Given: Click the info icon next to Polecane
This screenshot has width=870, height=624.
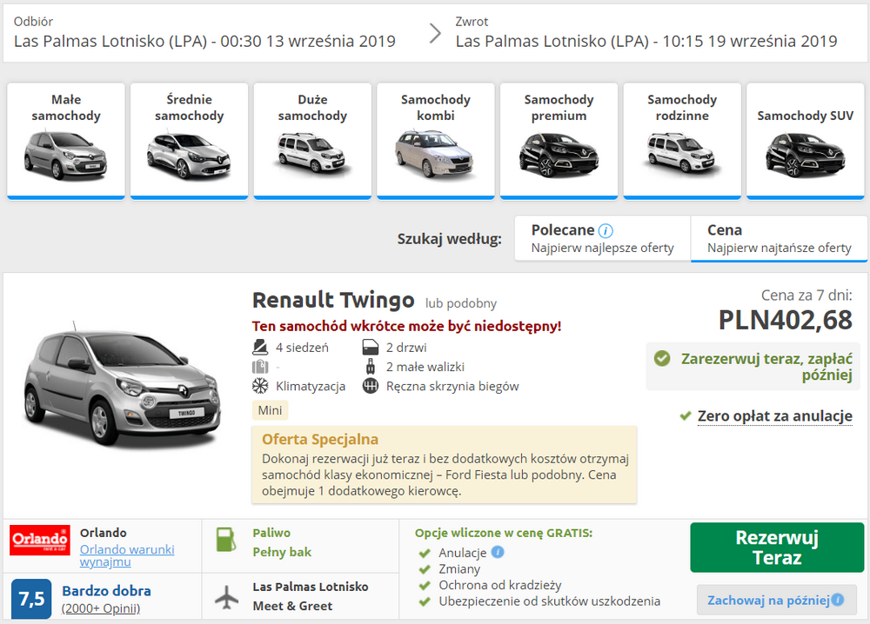Looking at the screenshot, I should coord(606,231).
